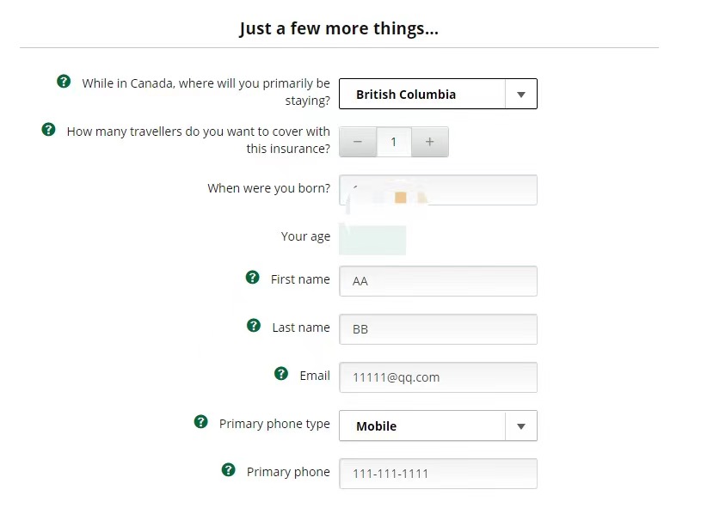Open help icon for First name
This screenshot has height=508, width=701.
(253, 278)
